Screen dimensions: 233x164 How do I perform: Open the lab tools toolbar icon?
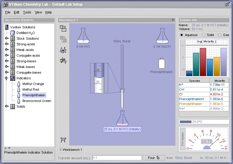(x=63, y=61)
